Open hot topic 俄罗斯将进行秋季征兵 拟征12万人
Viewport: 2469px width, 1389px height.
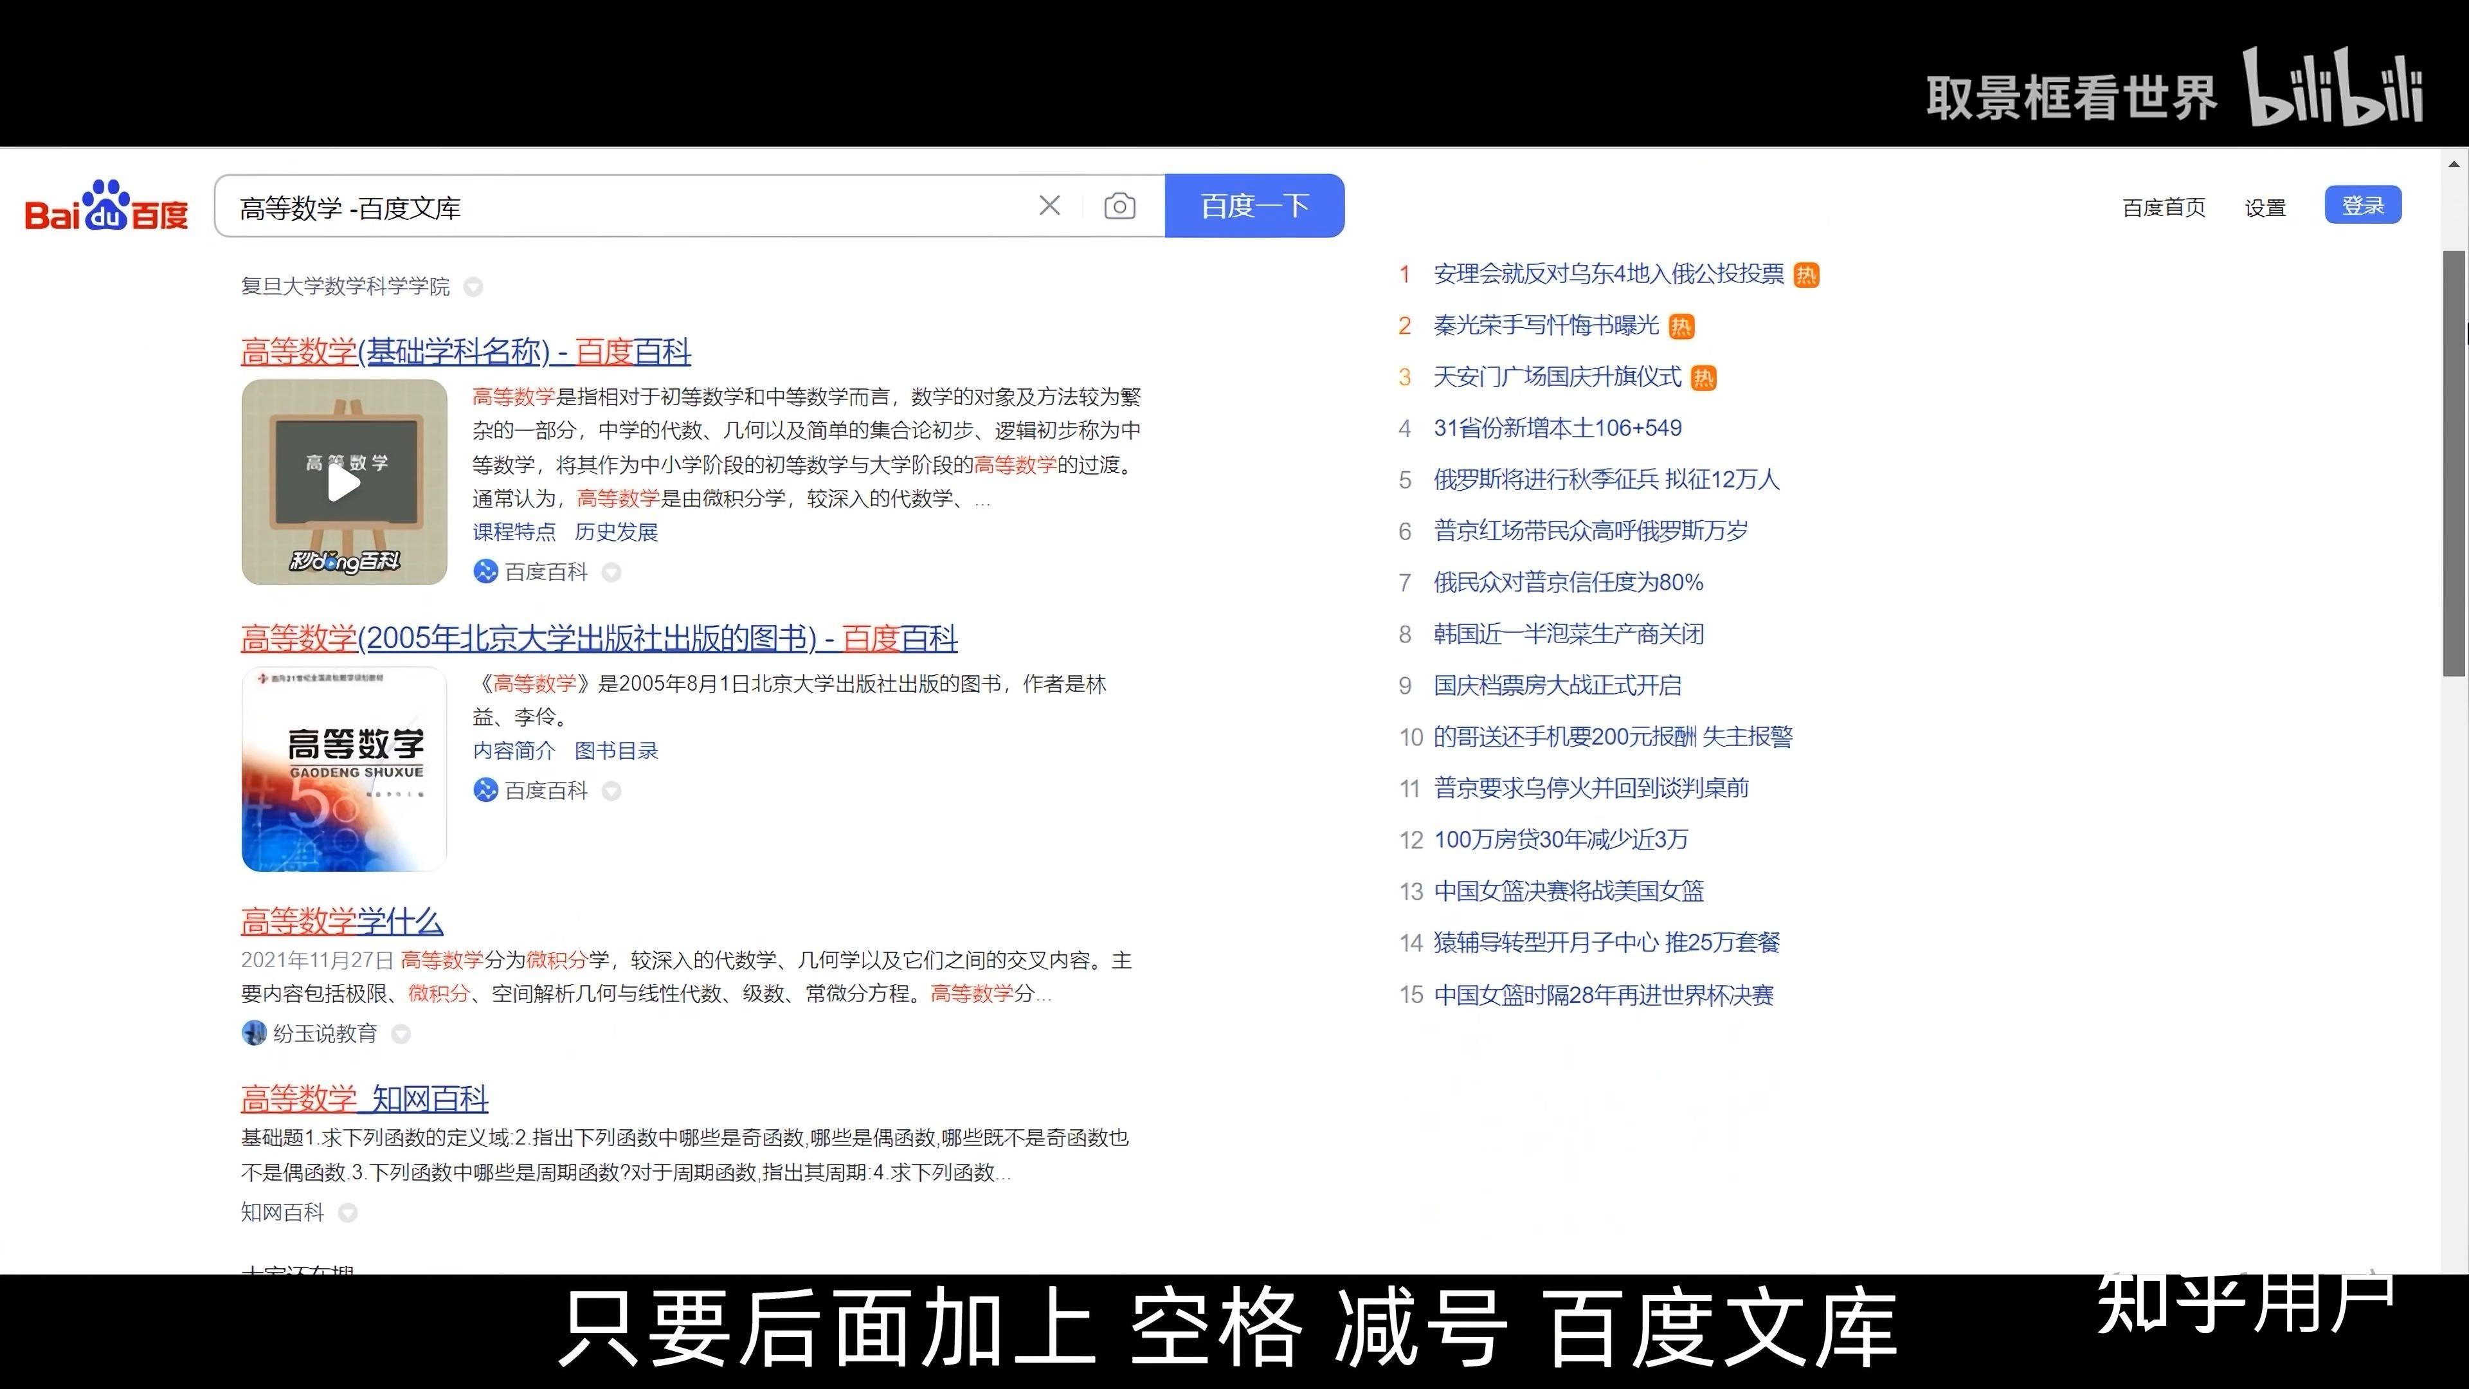pos(1606,479)
